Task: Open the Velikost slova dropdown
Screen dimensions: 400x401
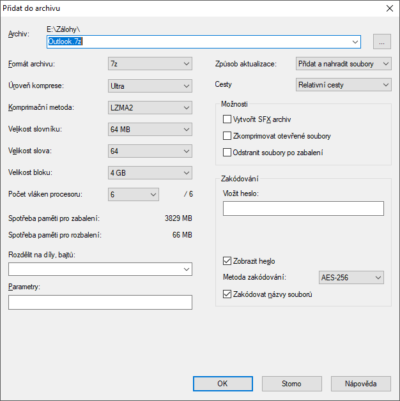Action: [150, 151]
